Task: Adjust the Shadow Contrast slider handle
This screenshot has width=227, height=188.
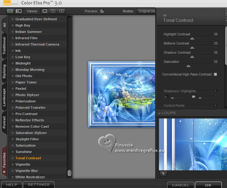Action: point(192,57)
